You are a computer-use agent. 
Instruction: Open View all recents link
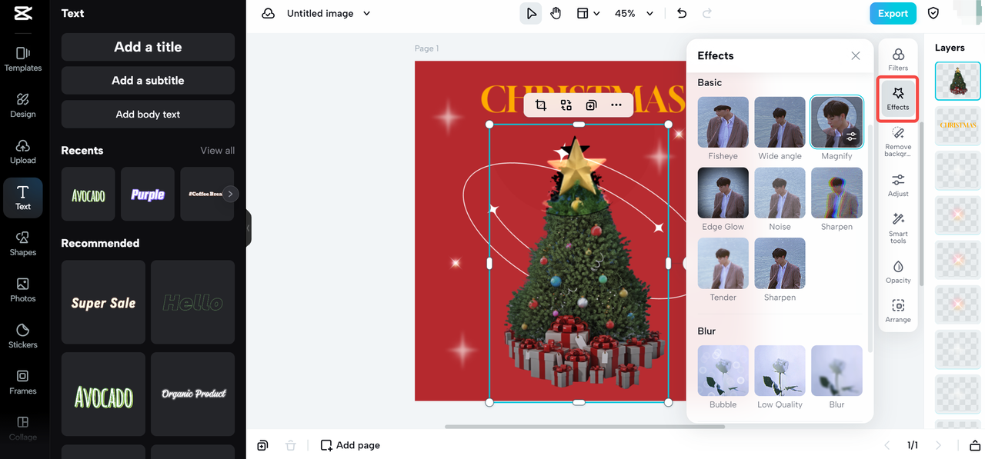218,150
